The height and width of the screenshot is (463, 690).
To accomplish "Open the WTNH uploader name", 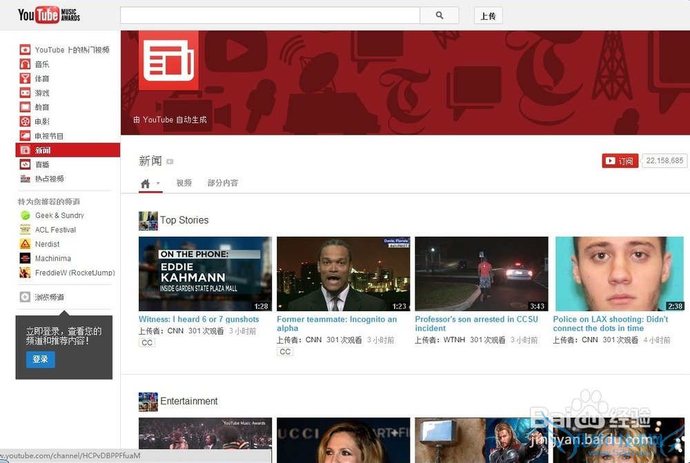I will tap(454, 339).
